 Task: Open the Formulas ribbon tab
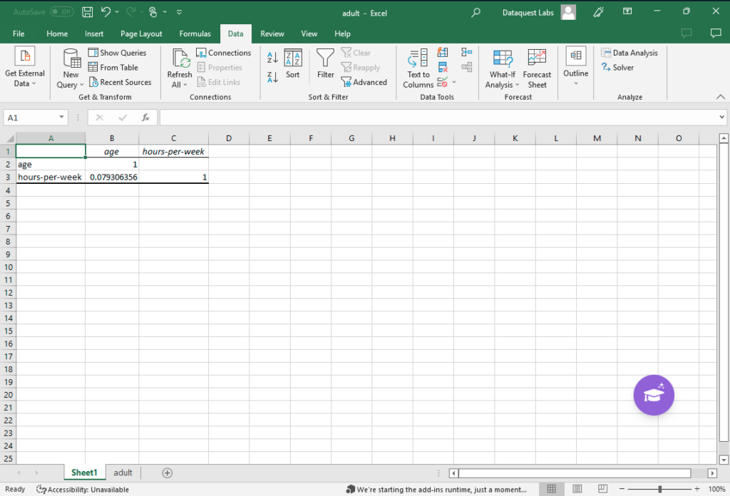click(195, 33)
